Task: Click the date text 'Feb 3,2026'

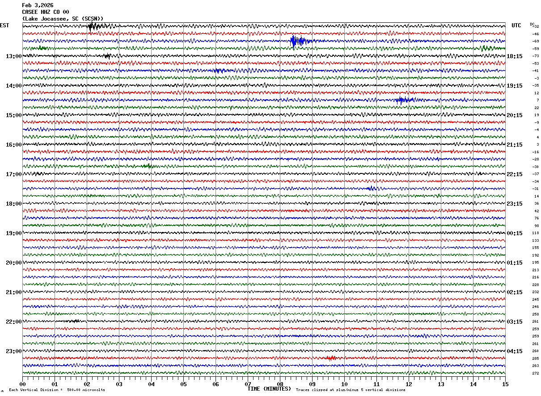Action: (x=38, y=5)
